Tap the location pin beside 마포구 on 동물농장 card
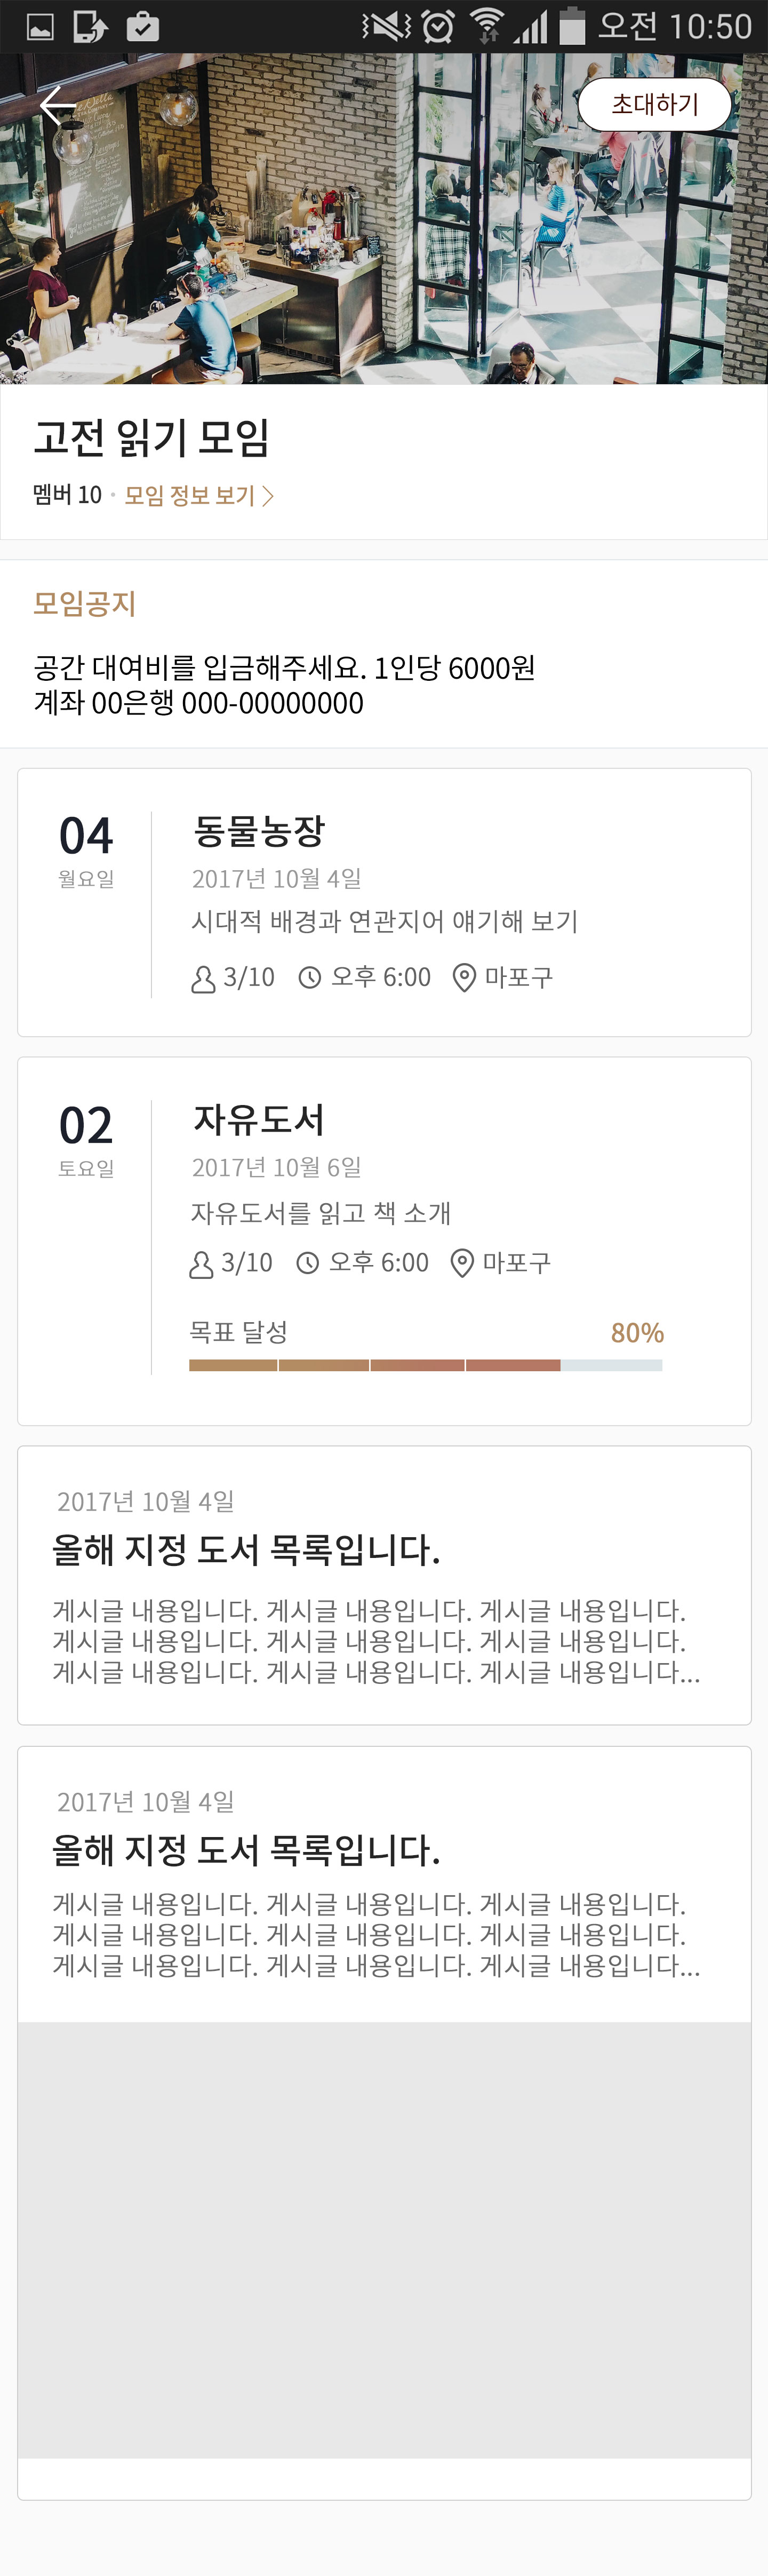 coord(463,977)
